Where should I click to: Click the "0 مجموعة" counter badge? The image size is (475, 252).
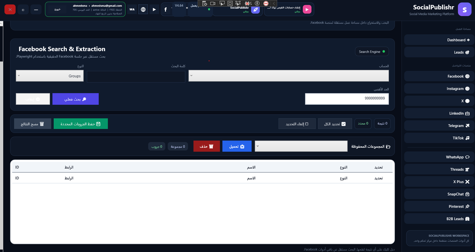pos(178,146)
